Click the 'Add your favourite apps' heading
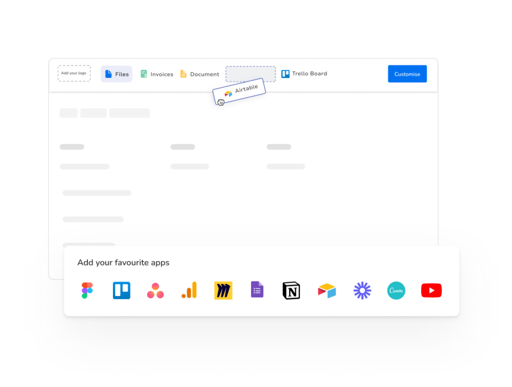The height and width of the screenshot is (387, 512). [x=123, y=262]
